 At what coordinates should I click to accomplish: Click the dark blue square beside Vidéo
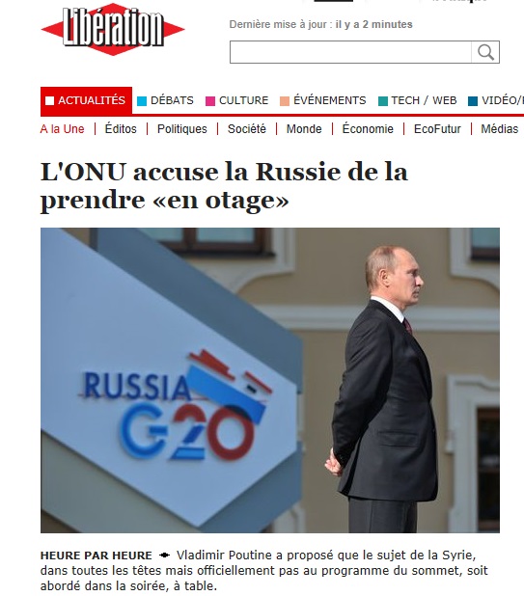[473, 101]
